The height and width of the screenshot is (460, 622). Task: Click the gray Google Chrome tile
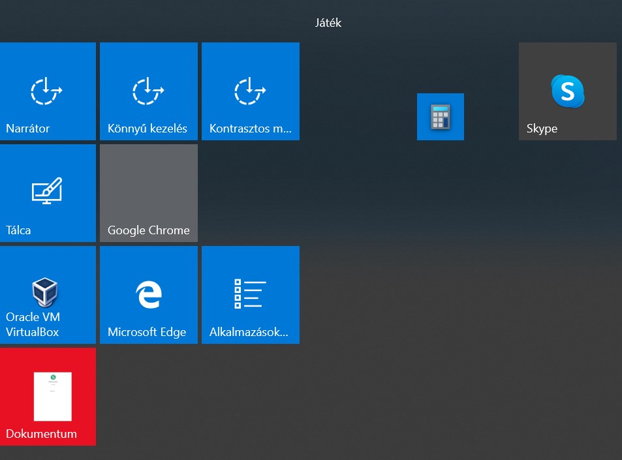pos(149,192)
